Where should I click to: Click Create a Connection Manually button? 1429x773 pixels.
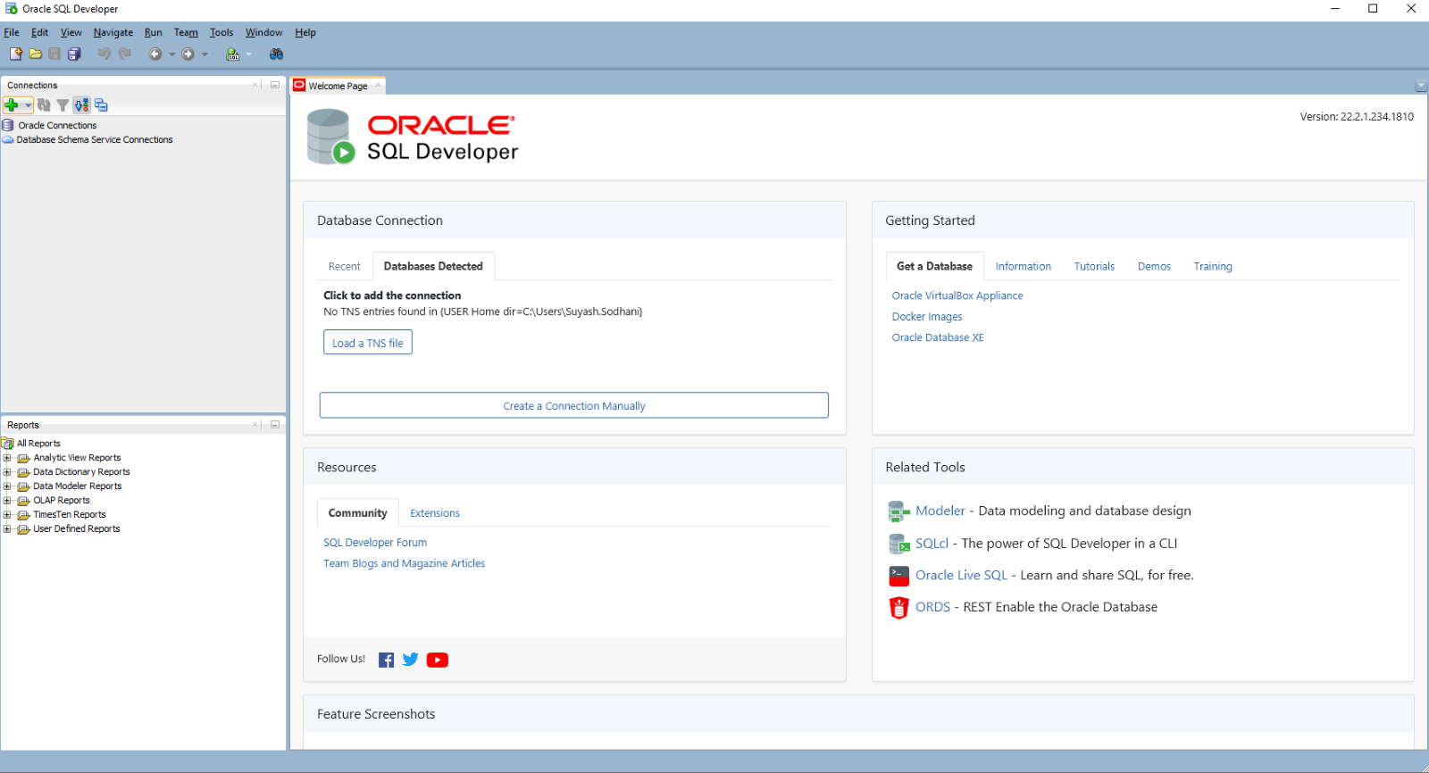tap(573, 405)
